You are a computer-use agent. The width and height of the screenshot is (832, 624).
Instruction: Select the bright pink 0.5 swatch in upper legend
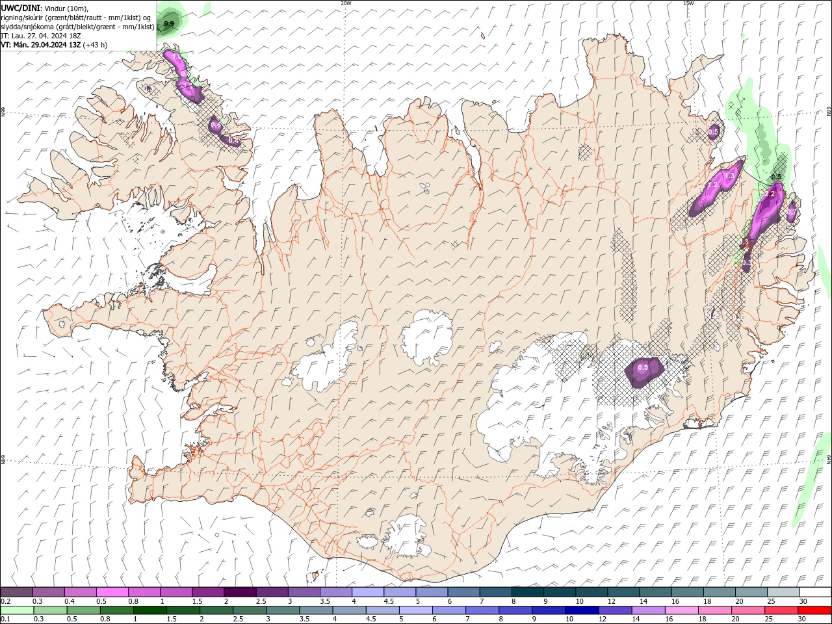(112, 591)
